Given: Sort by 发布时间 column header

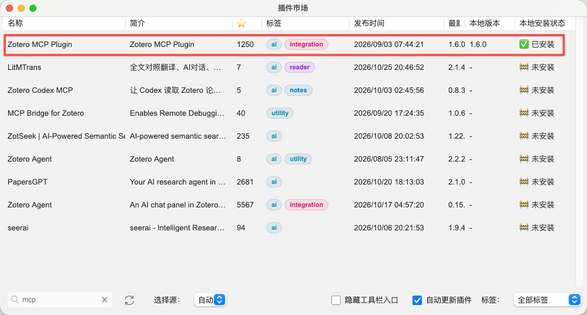Looking at the screenshot, I should [x=369, y=24].
